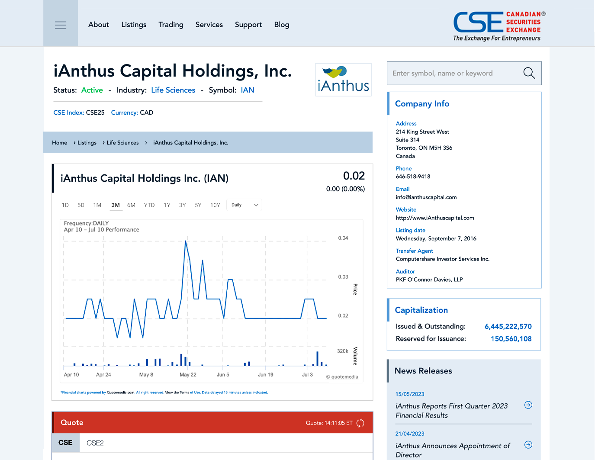595x460 pixels.
Task: Select the CSE tab in Quote panel
Action: point(65,443)
